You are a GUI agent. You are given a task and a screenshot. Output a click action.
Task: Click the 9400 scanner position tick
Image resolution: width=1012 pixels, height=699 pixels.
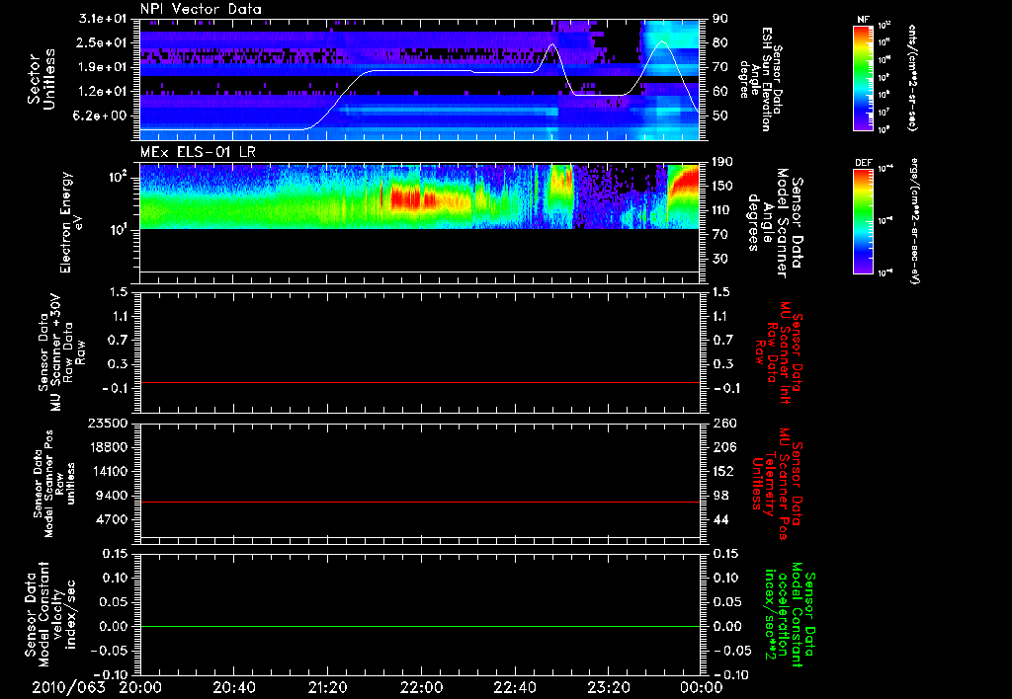[x=111, y=496]
